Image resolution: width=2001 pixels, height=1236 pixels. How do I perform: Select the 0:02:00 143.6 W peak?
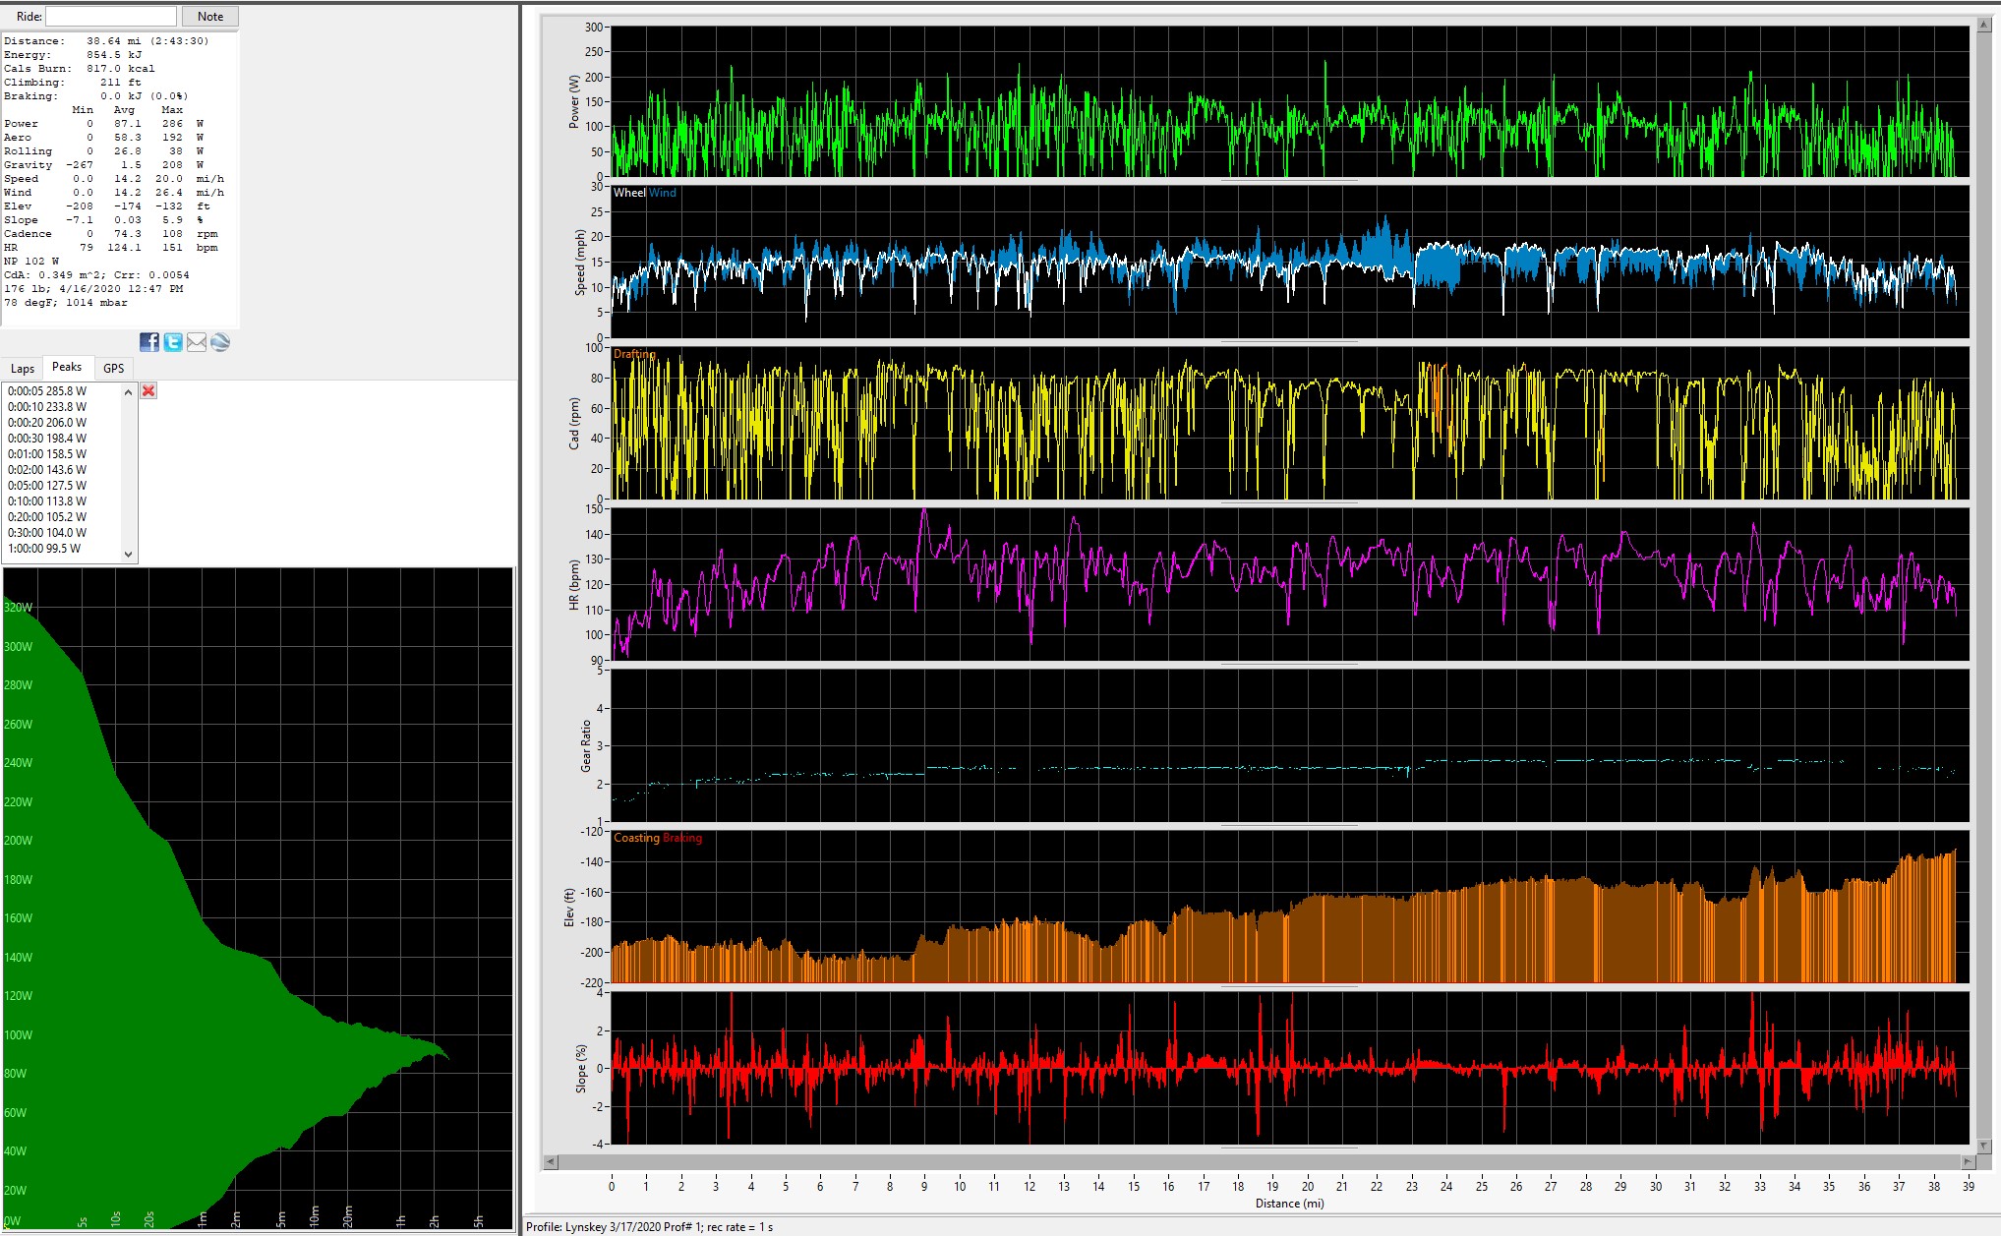pos(47,470)
